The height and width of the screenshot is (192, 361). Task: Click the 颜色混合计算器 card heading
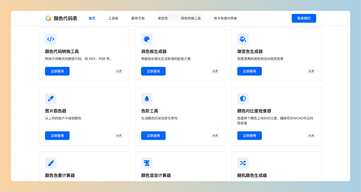pyautogui.click(x=156, y=175)
